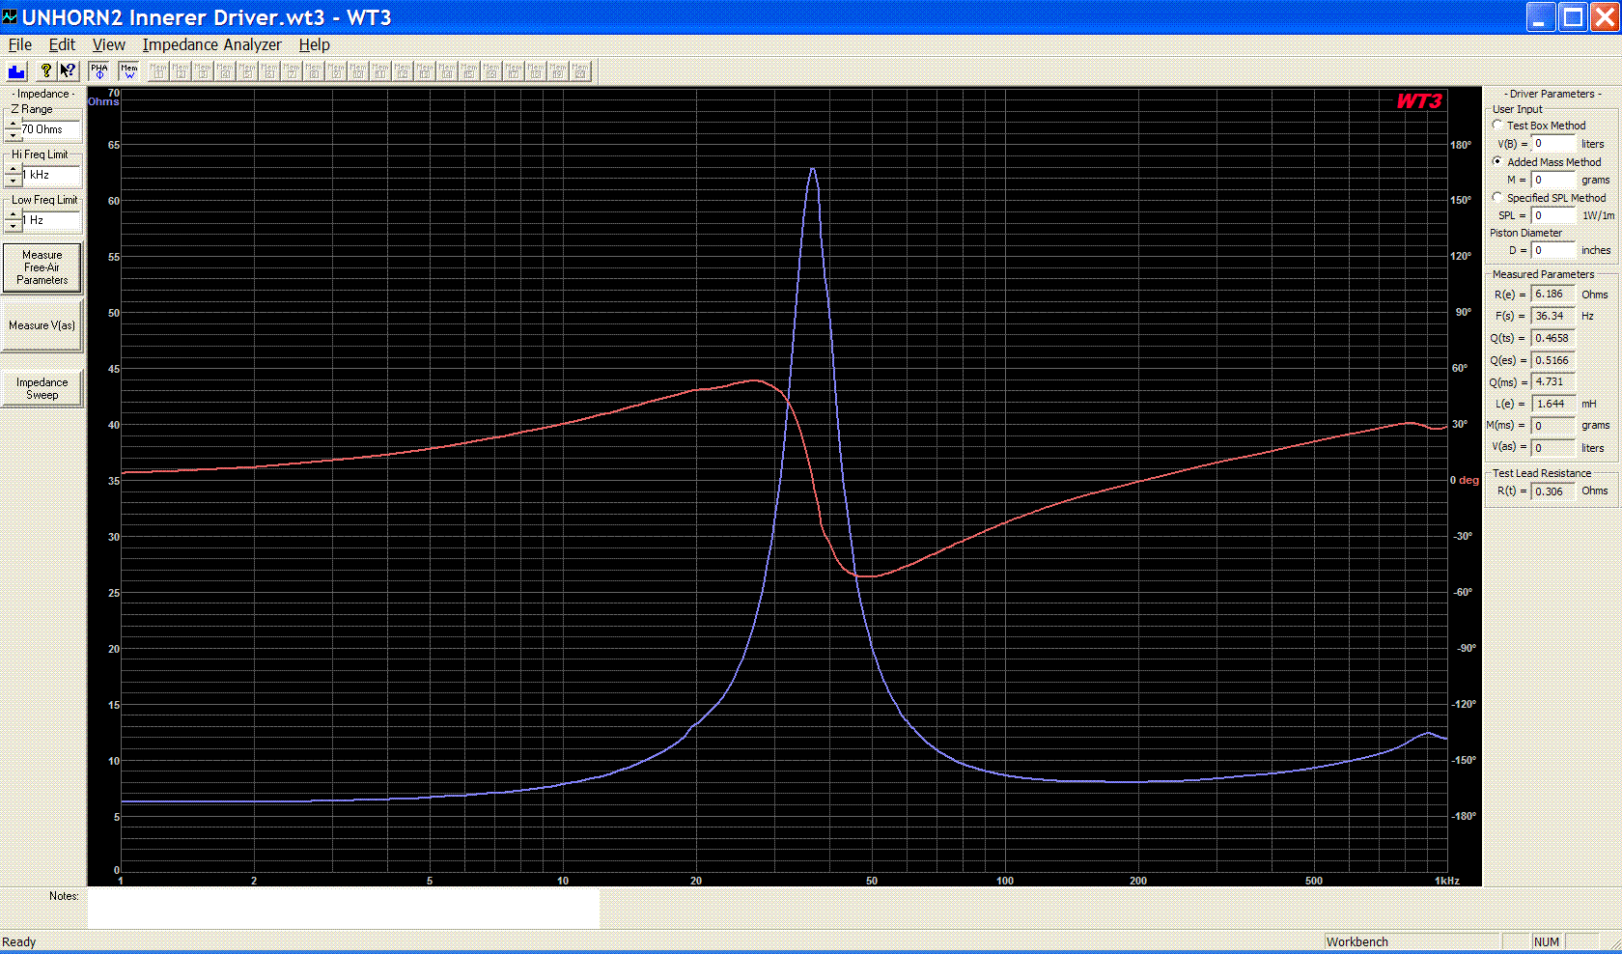Screen dimensions: 1622x954
Task: Click the Test Lead Resistance R(t) field
Action: tap(1553, 491)
